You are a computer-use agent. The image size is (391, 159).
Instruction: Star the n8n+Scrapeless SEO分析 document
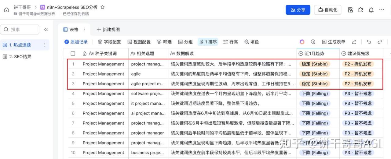[x=103, y=7]
